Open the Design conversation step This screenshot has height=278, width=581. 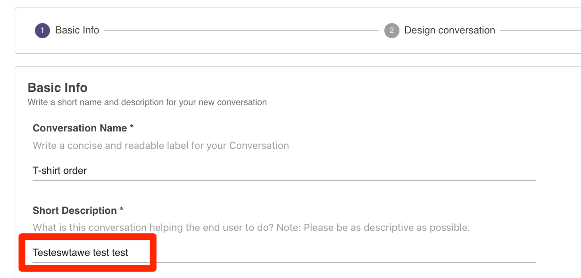click(450, 30)
